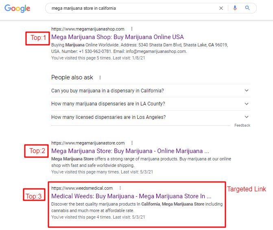Expand the chevron for buying marijuana in a dispensary
The height and width of the screenshot is (230, 273).
(247, 90)
